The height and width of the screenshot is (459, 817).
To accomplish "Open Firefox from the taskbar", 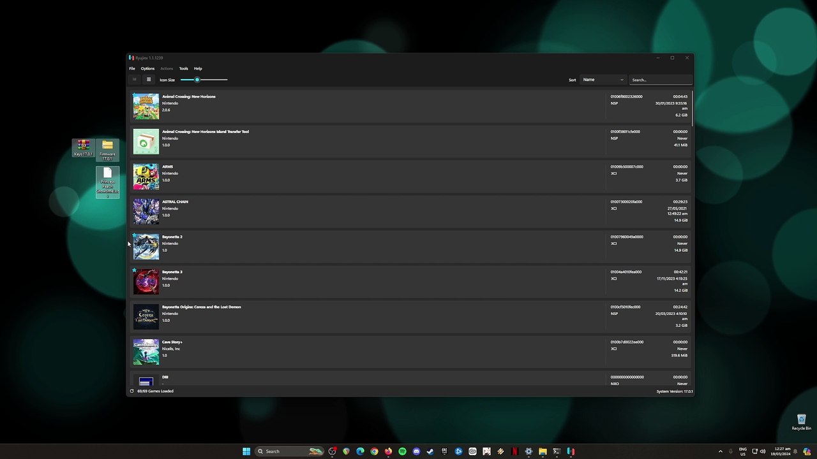I will pyautogui.click(x=388, y=451).
